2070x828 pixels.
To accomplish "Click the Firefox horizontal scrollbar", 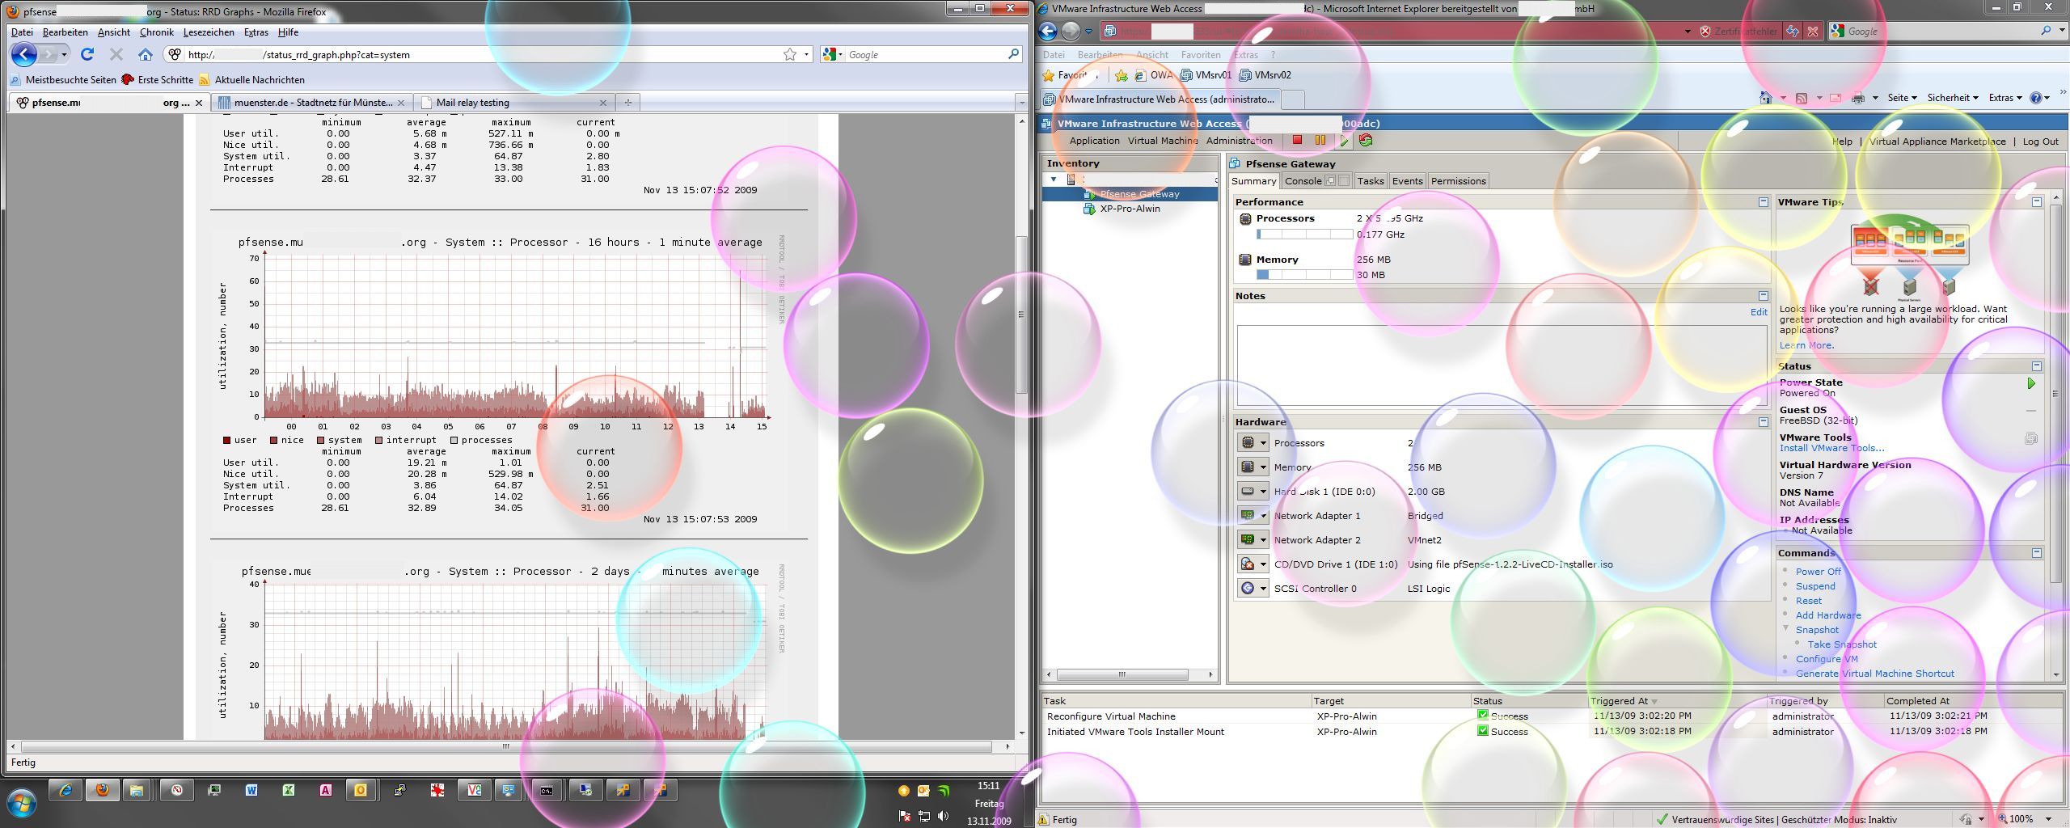I will (506, 746).
